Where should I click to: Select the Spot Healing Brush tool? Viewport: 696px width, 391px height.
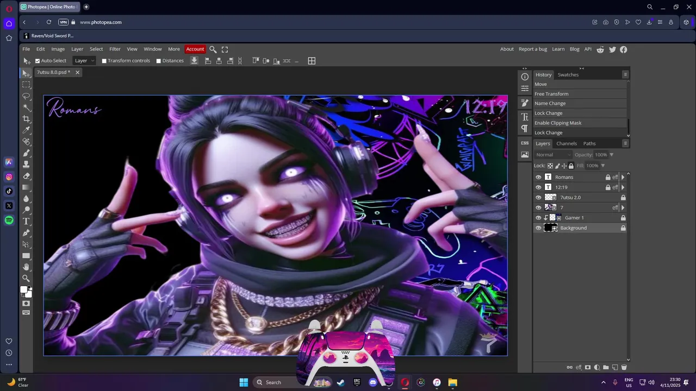click(x=26, y=142)
